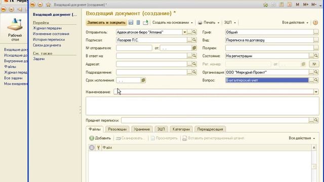The width and height of the screenshot is (324, 182).
Task: Switch to Резолюции tab
Action: (x=117, y=129)
